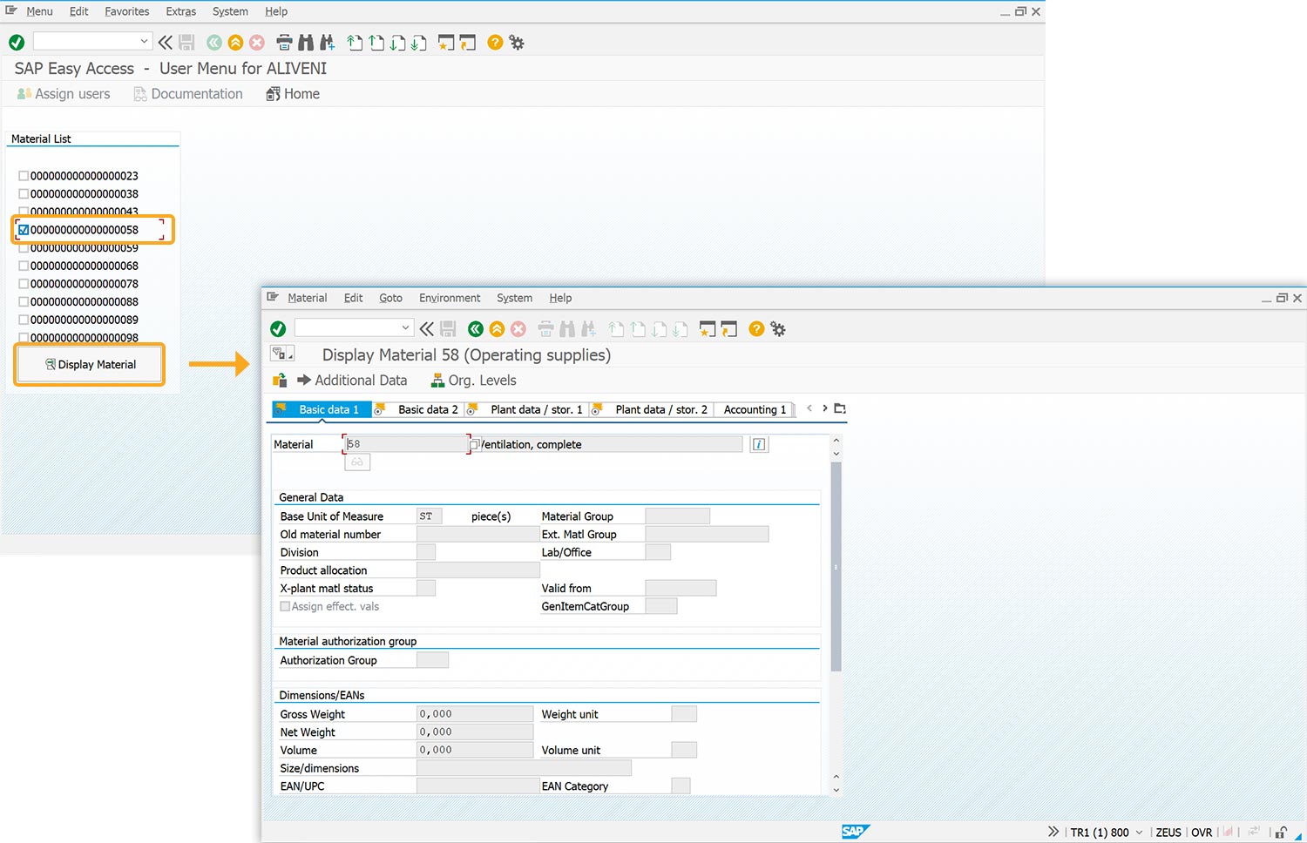Show next tabs with right arrow
Screen dimensions: 1307x843
click(x=824, y=408)
